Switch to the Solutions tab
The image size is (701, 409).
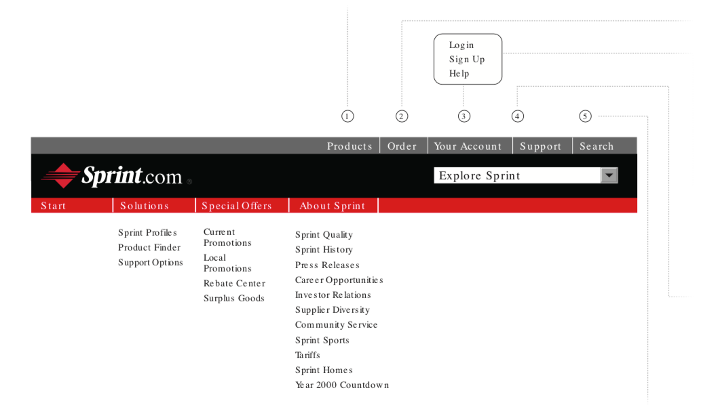click(x=145, y=206)
